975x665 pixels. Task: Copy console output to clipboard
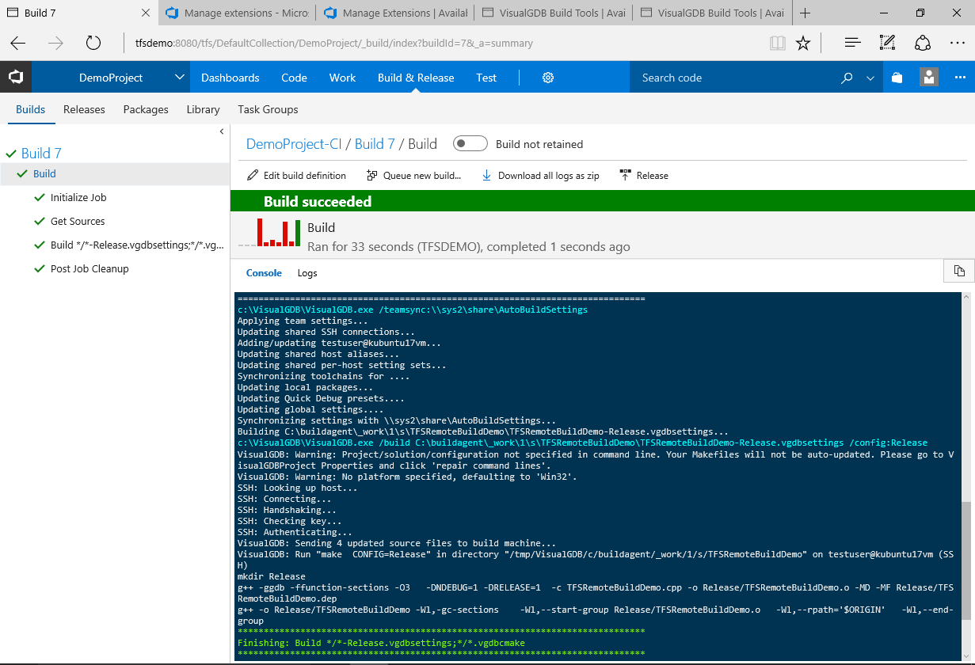coord(959,271)
